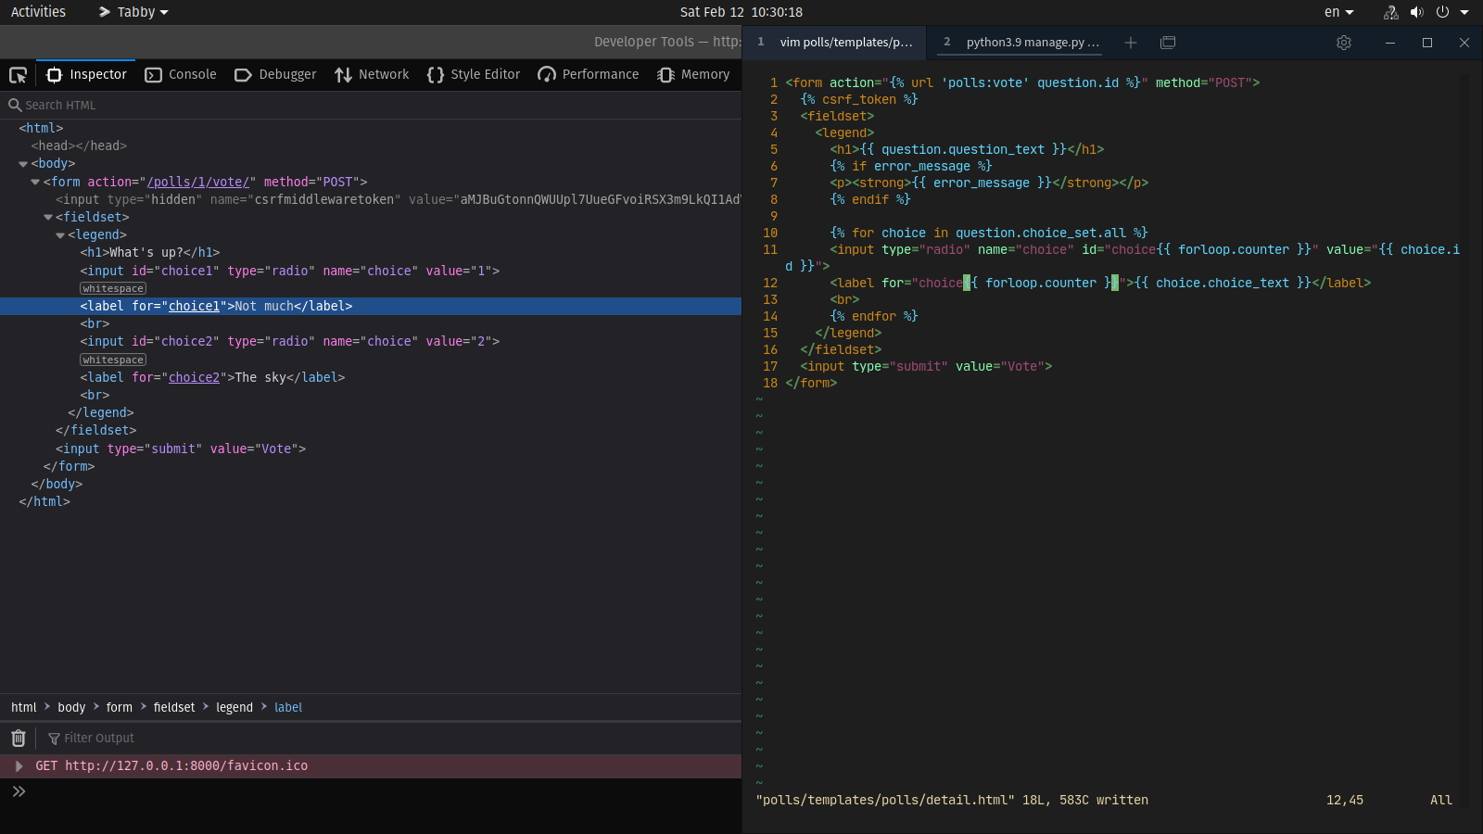Activate the element picker icon

click(x=18, y=75)
